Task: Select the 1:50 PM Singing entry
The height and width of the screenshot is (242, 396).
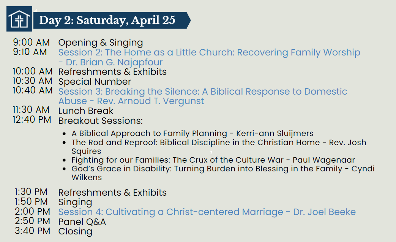Action: click(x=75, y=202)
